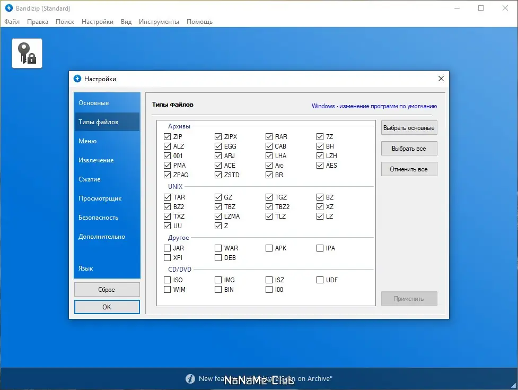This screenshot has width=518, height=390.
Task: Open the Вид menu
Action: [126, 22]
